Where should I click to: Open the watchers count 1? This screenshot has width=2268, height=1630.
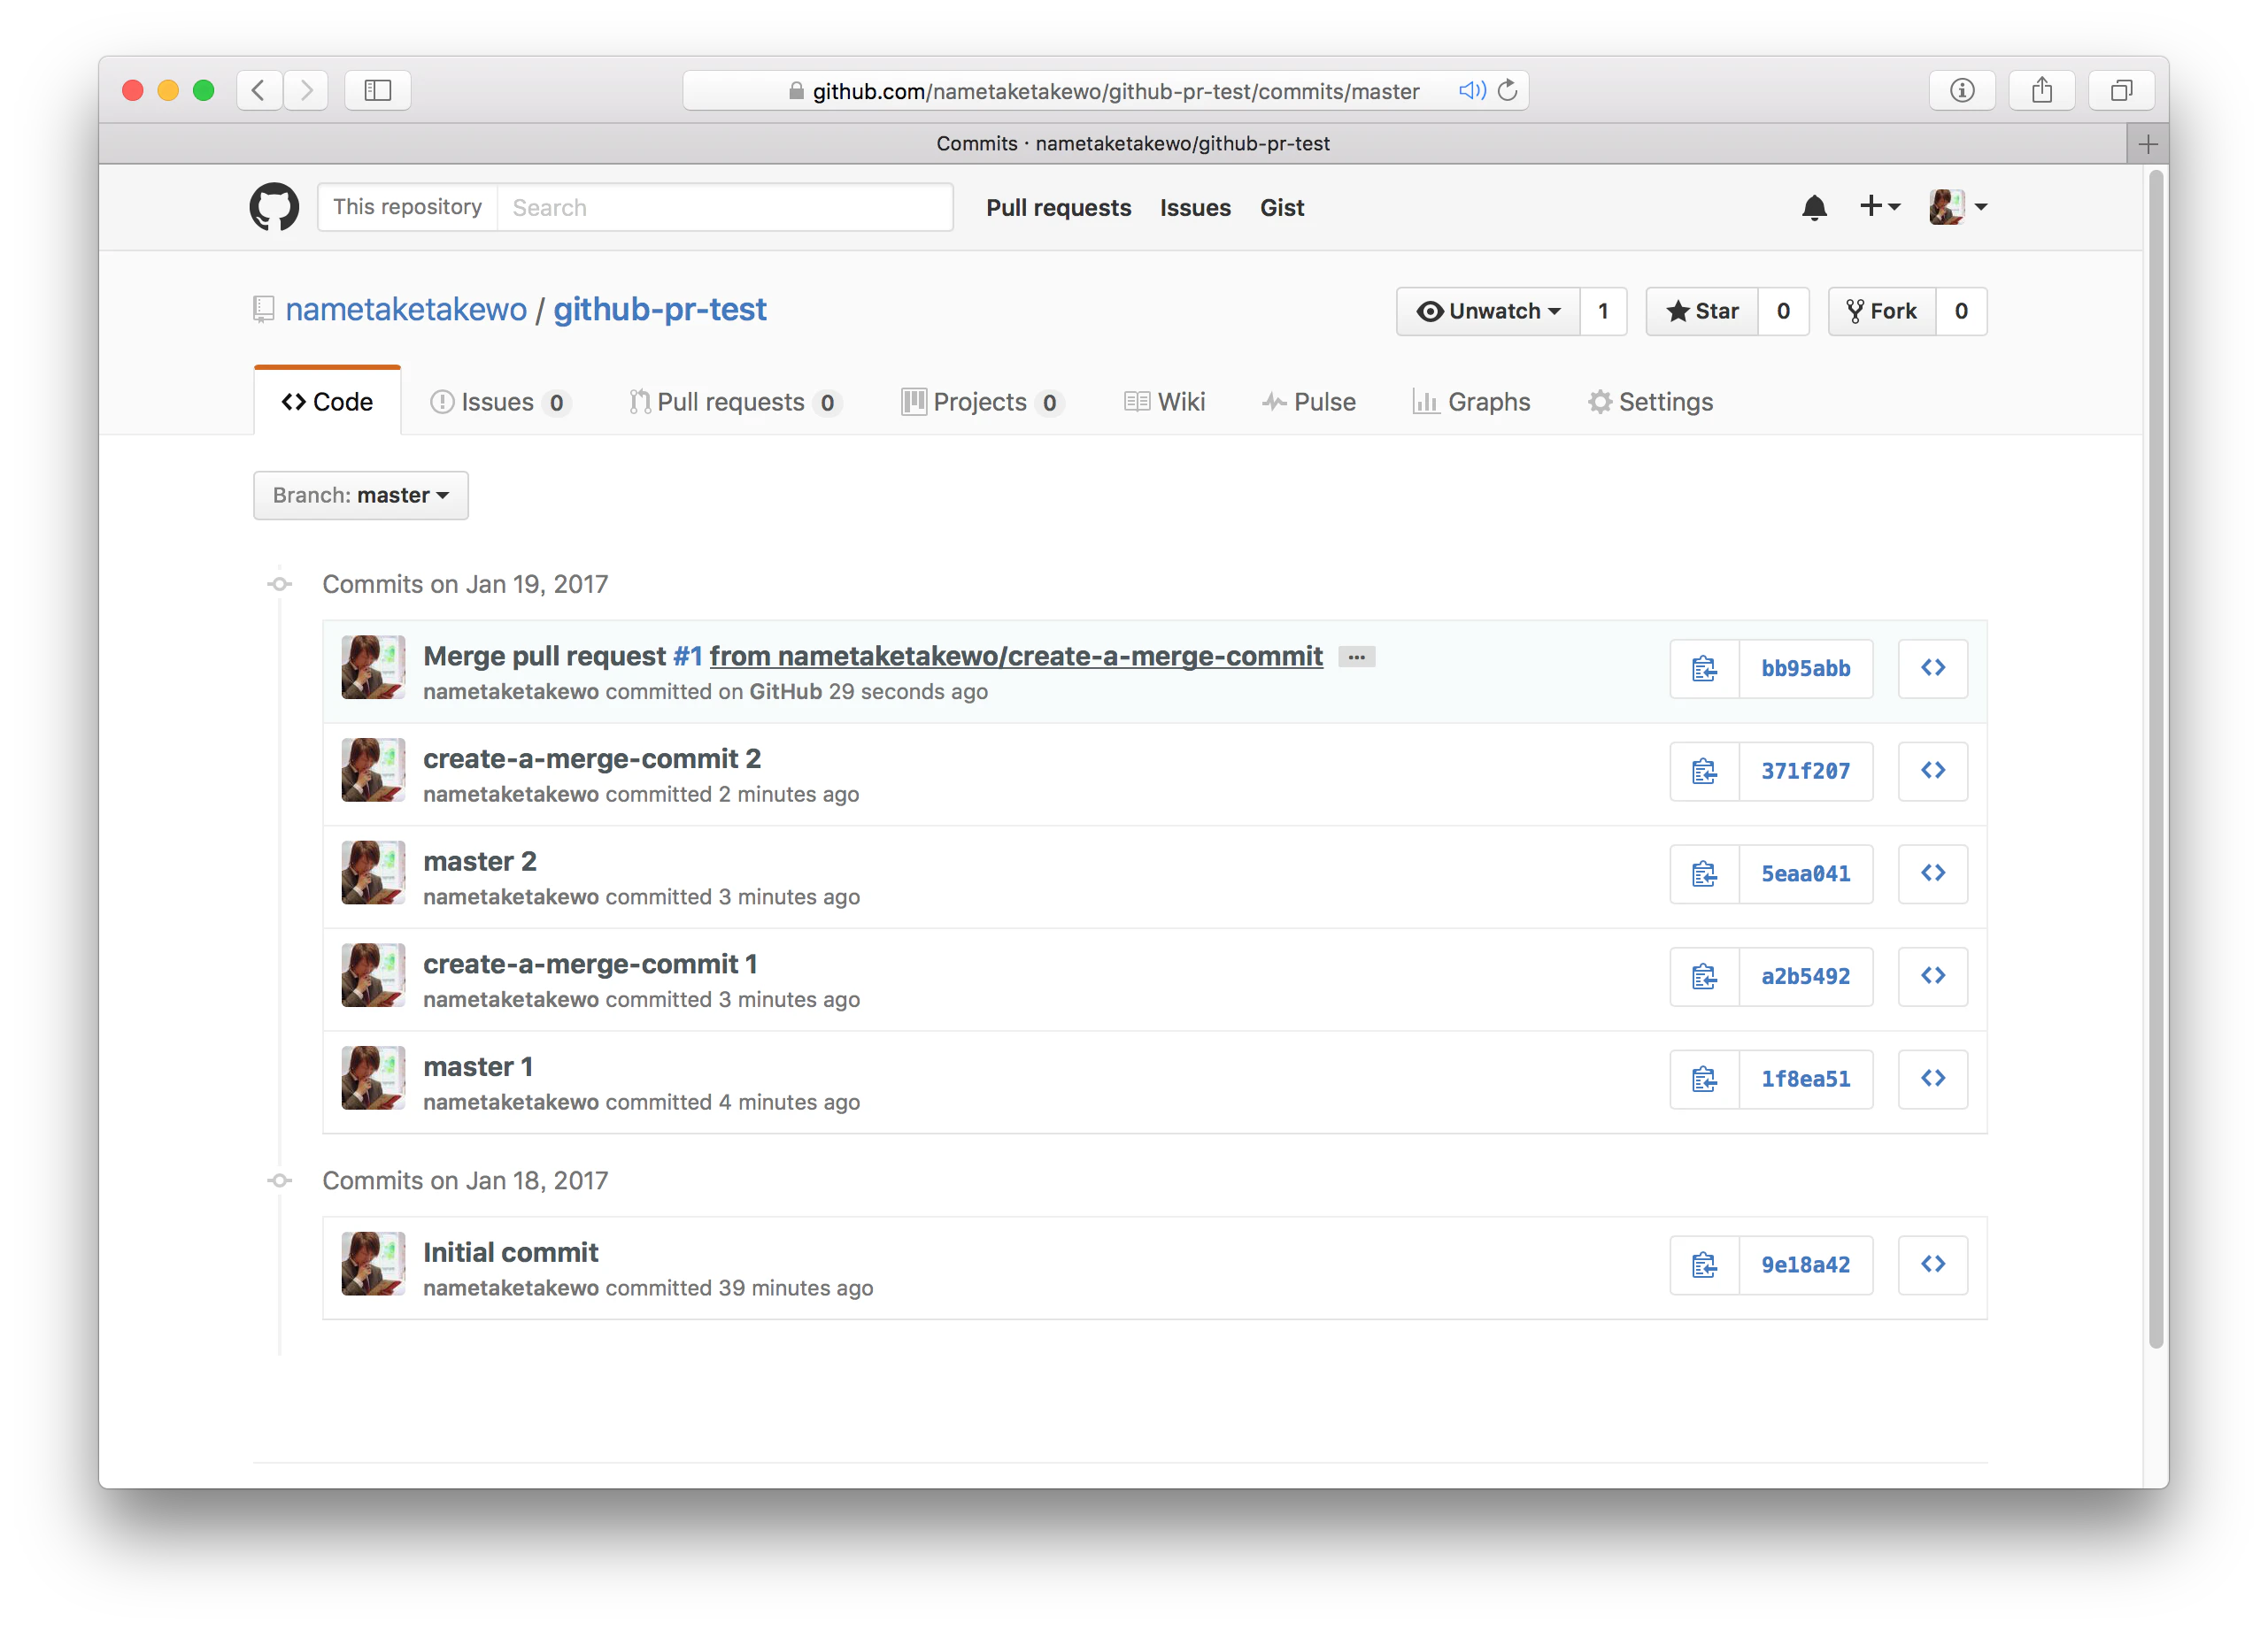click(x=1603, y=311)
